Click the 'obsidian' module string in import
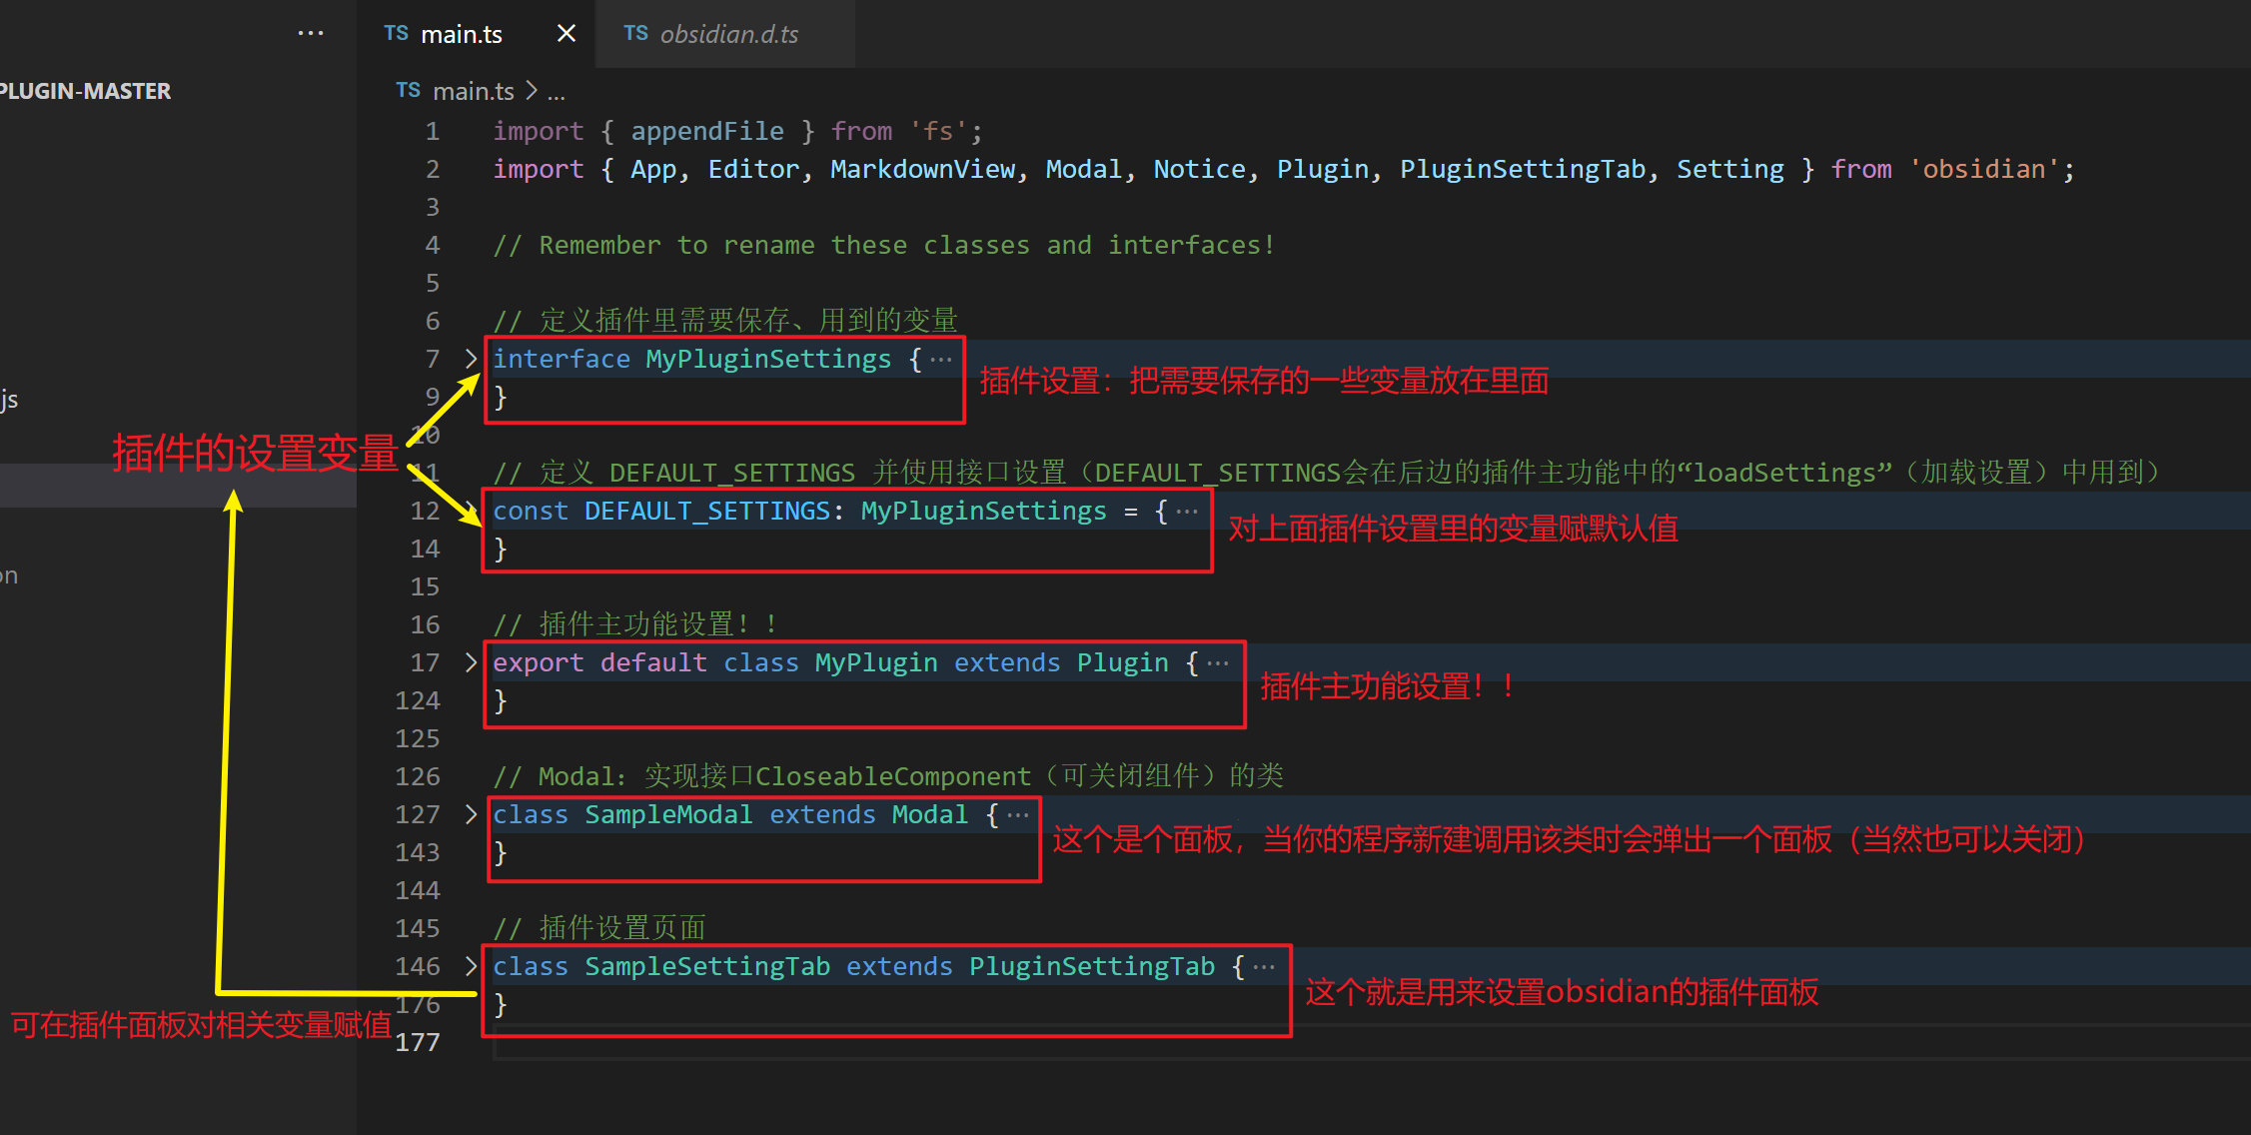 pyautogui.click(x=1984, y=169)
